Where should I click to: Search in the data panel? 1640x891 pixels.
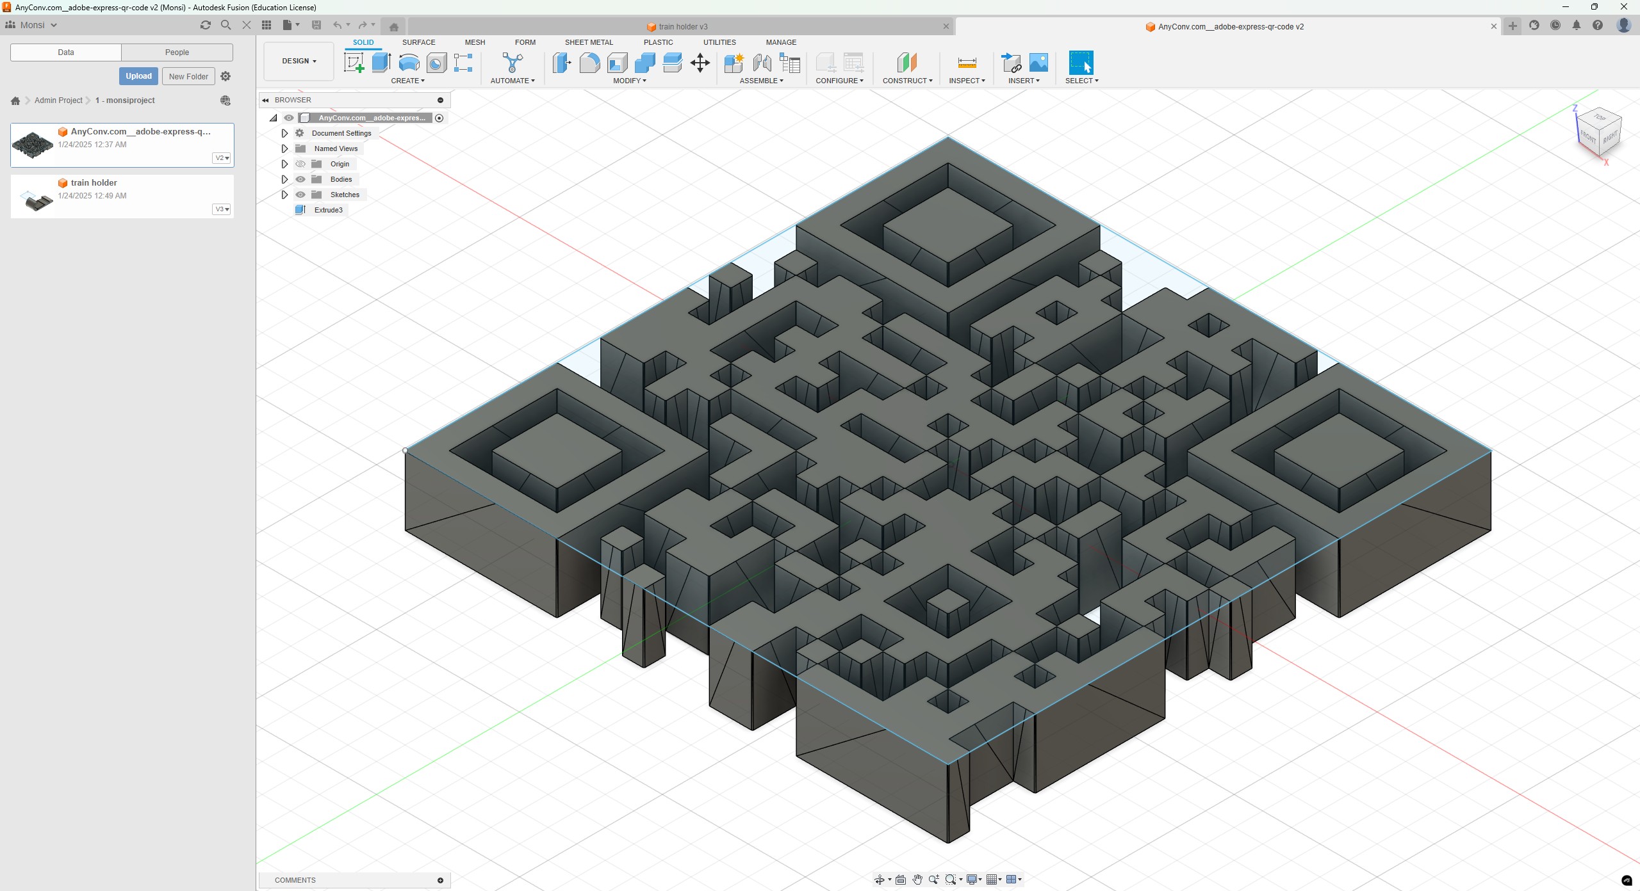point(225,25)
